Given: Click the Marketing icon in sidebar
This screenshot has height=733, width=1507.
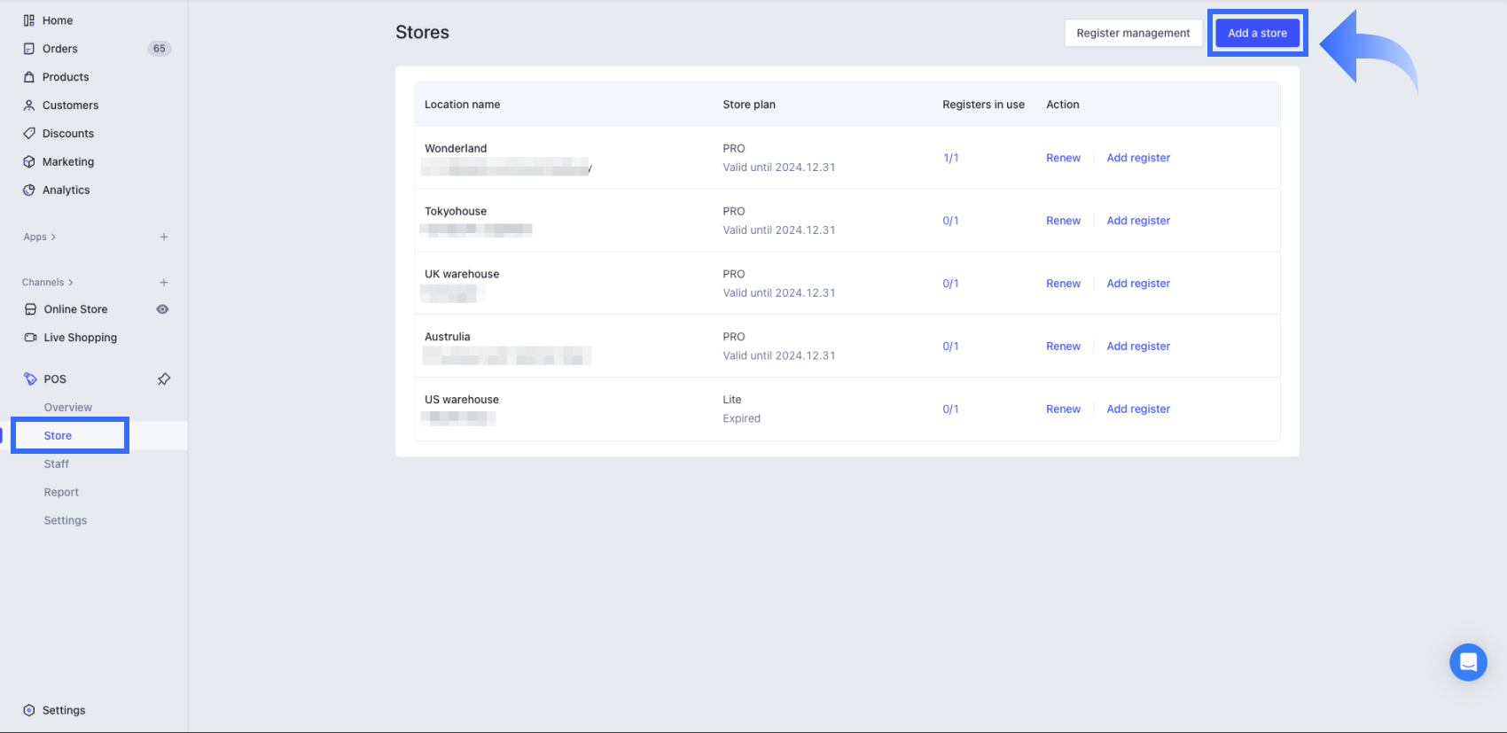Looking at the screenshot, I should pos(29,162).
